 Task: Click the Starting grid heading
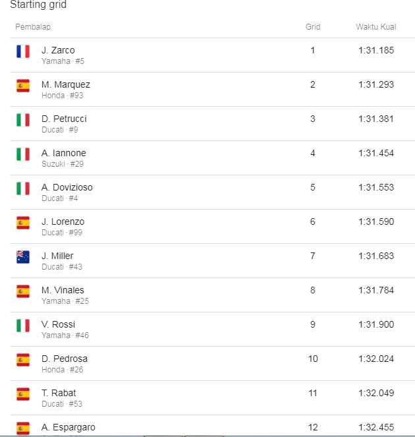[38, 5]
